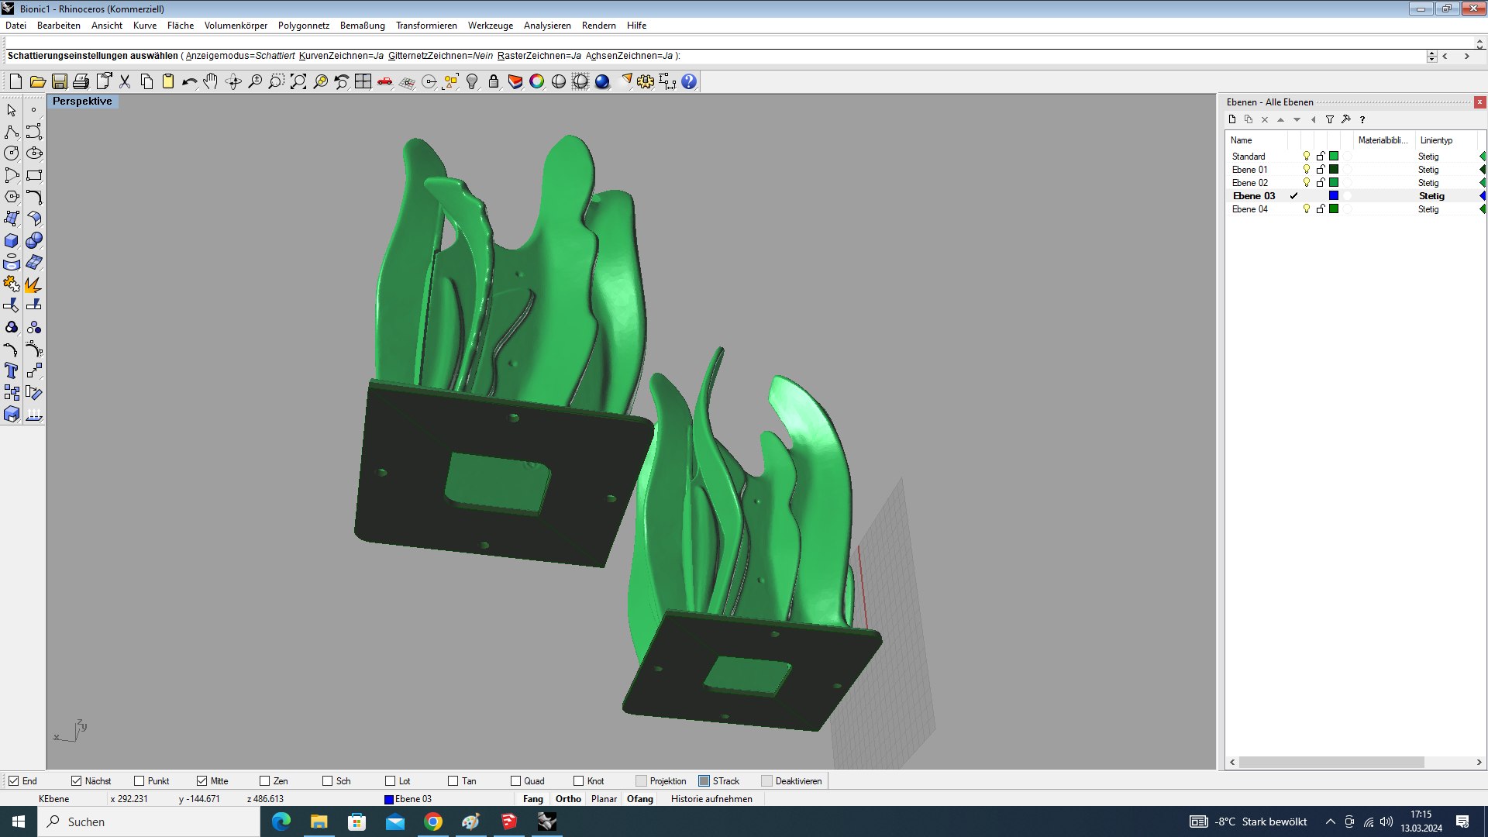
Task: Toggle the Projektion checkbox
Action: [x=641, y=781]
